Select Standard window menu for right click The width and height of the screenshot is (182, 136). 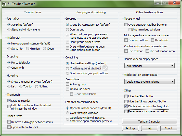click(x=9, y=29)
